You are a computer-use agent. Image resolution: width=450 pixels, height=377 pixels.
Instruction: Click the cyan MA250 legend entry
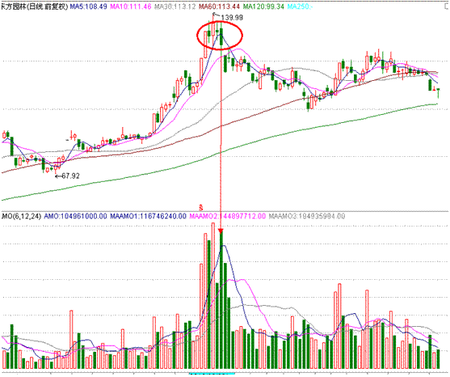300,6
